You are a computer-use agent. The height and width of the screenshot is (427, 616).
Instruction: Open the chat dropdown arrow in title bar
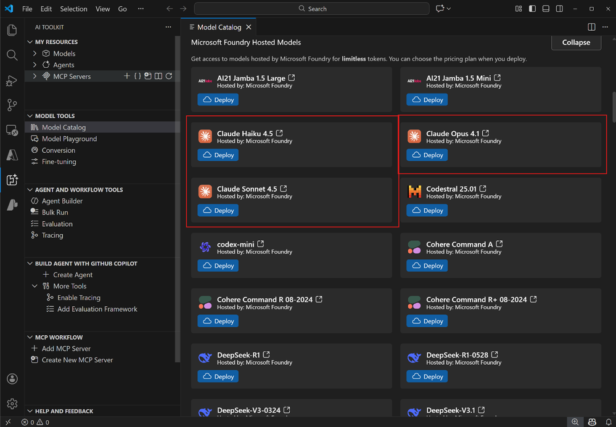tap(449, 9)
